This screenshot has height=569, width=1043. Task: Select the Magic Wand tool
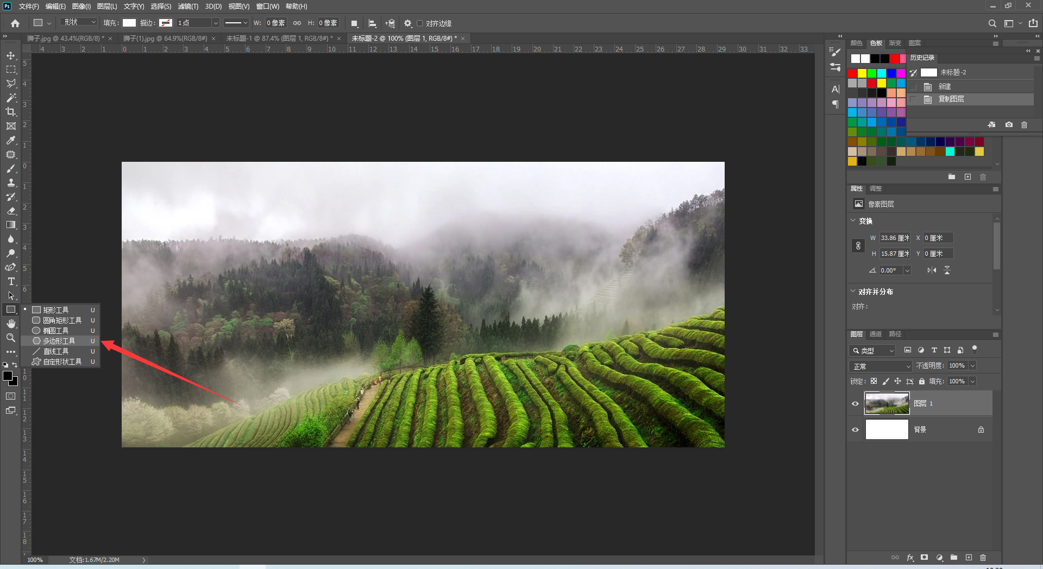coord(11,98)
